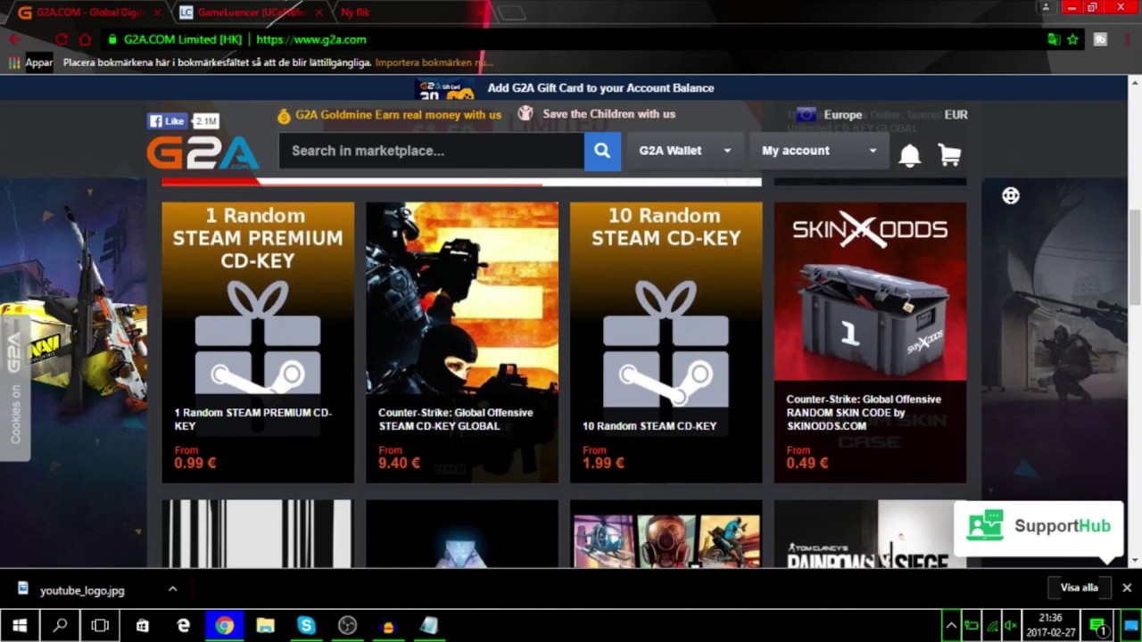This screenshot has width=1142, height=642.
Task: Click the 0.99 € price
Action: click(195, 463)
